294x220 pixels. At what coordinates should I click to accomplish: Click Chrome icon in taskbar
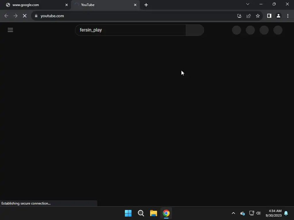(x=166, y=213)
